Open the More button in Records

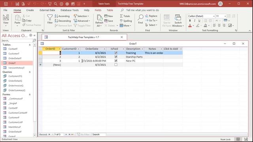[125, 25]
